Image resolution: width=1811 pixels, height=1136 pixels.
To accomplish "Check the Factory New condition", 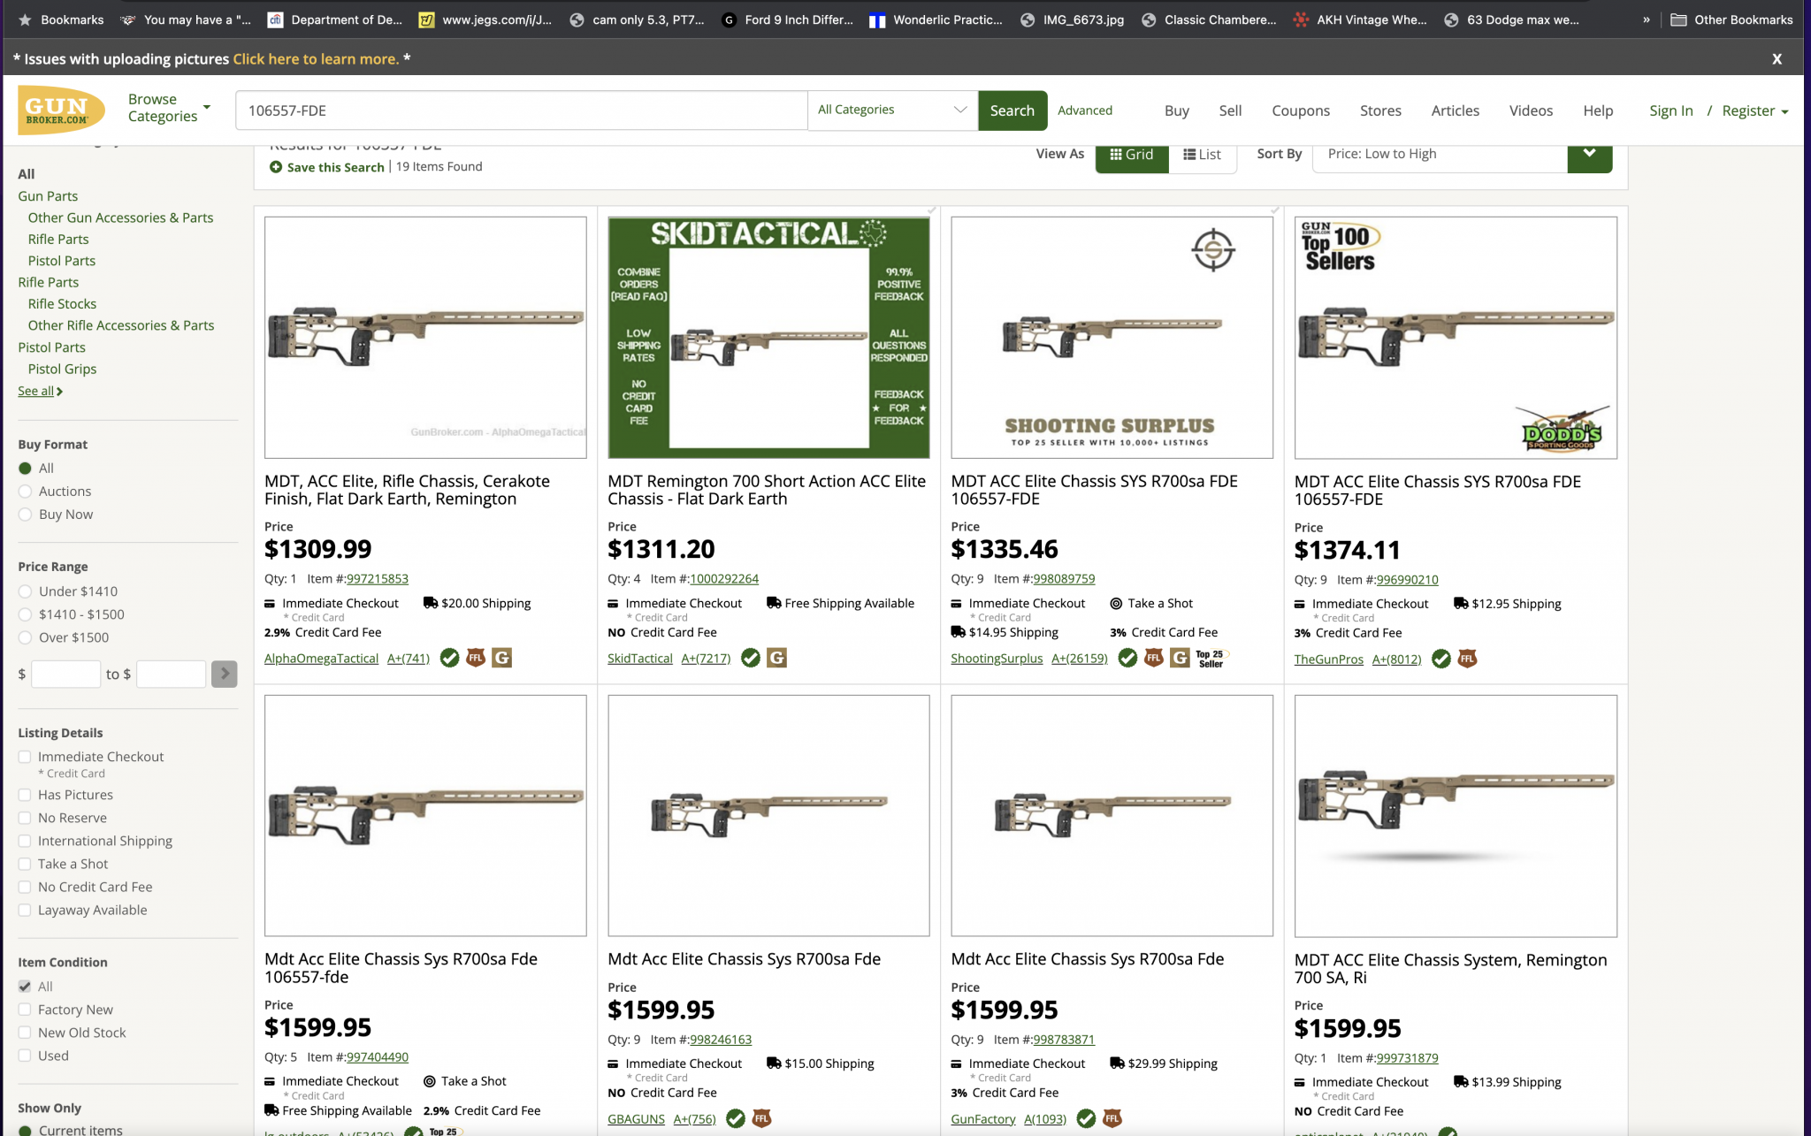I will 25,1010.
